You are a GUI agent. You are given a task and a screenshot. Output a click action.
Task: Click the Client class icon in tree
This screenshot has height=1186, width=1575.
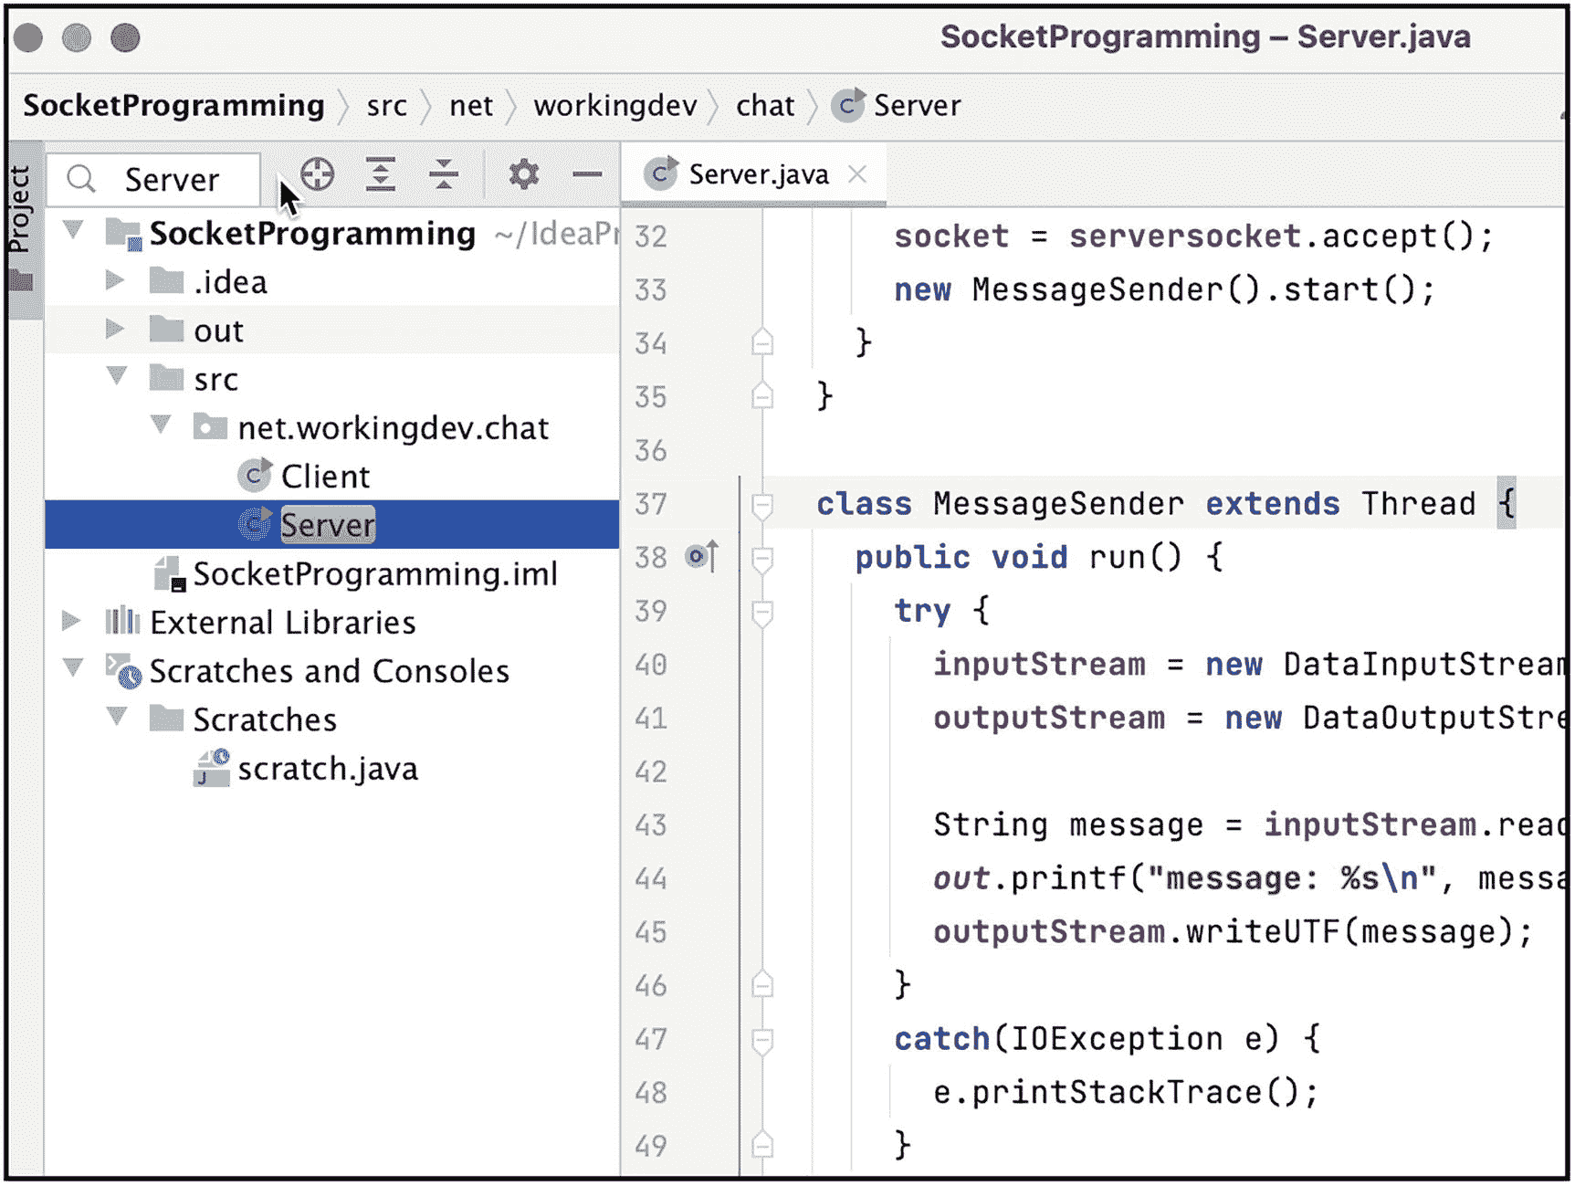[x=255, y=475]
